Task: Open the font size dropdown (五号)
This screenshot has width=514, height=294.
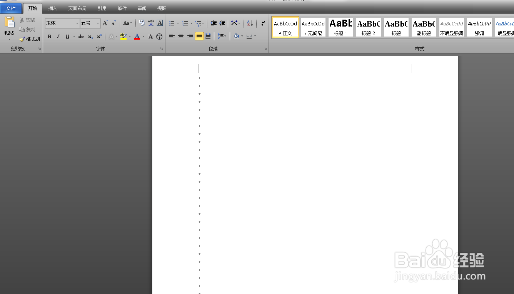Action: point(98,23)
